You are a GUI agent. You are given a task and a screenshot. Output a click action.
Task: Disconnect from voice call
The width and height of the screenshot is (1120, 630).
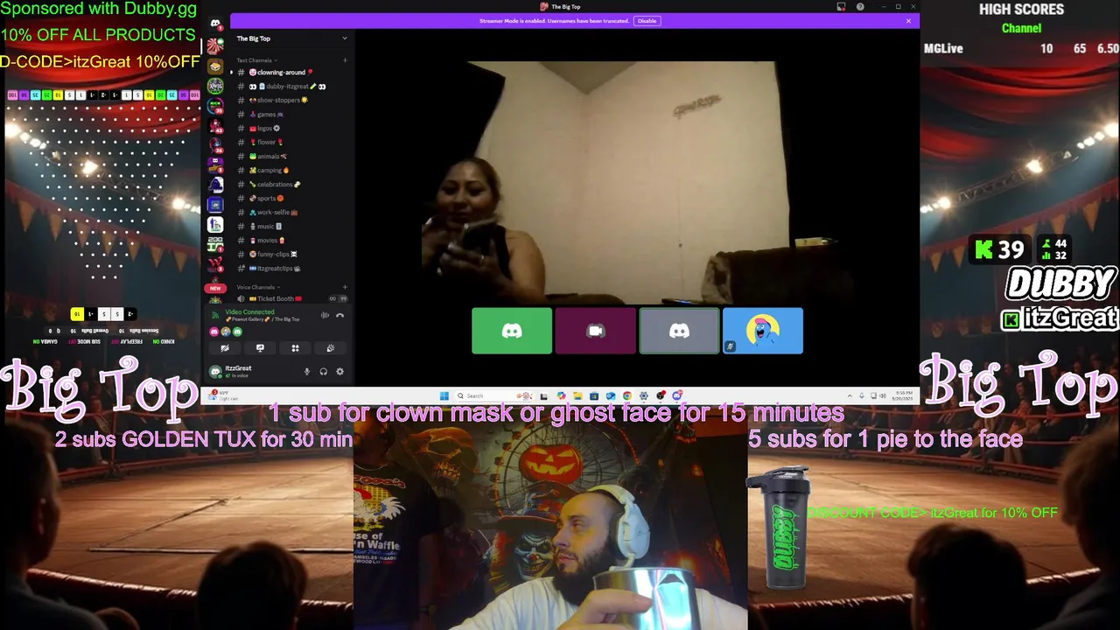(339, 316)
